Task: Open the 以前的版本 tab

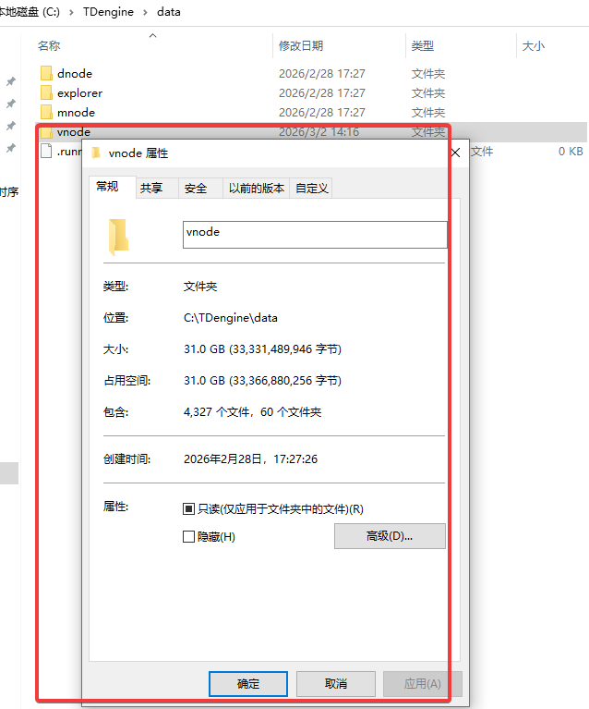Action: tap(256, 188)
